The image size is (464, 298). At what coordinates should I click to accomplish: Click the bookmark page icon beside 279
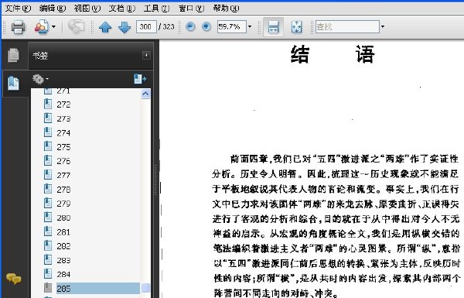pos(48,204)
